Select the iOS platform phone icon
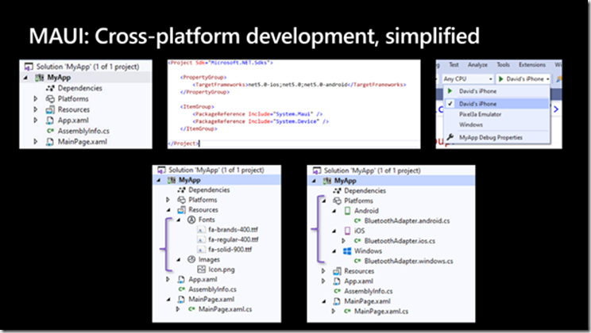This screenshot has height=333, width=591. pyautogui.click(x=347, y=231)
